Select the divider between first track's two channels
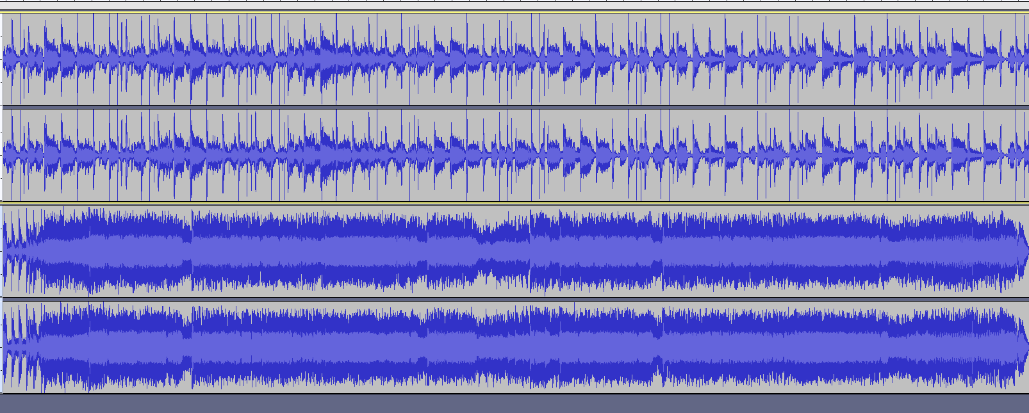The height and width of the screenshot is (413, 1029). pyautogui.click(x=514, y=107)
